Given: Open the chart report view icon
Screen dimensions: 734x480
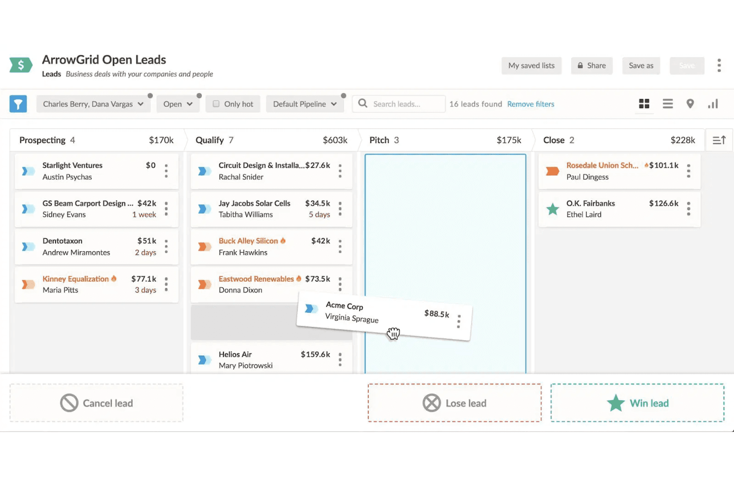Looking at the screenshot, I should [x=712, y=104].
